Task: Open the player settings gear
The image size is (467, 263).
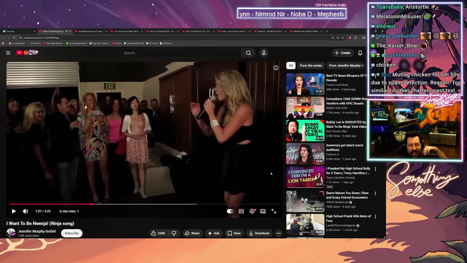Action: pyautogui.click(x=252, y=211)
